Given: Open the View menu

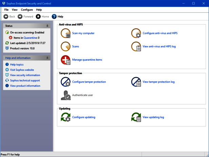Looking at the screenshot, I should pos(15,10).
